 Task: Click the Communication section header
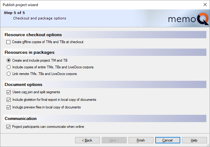[21, 118]
